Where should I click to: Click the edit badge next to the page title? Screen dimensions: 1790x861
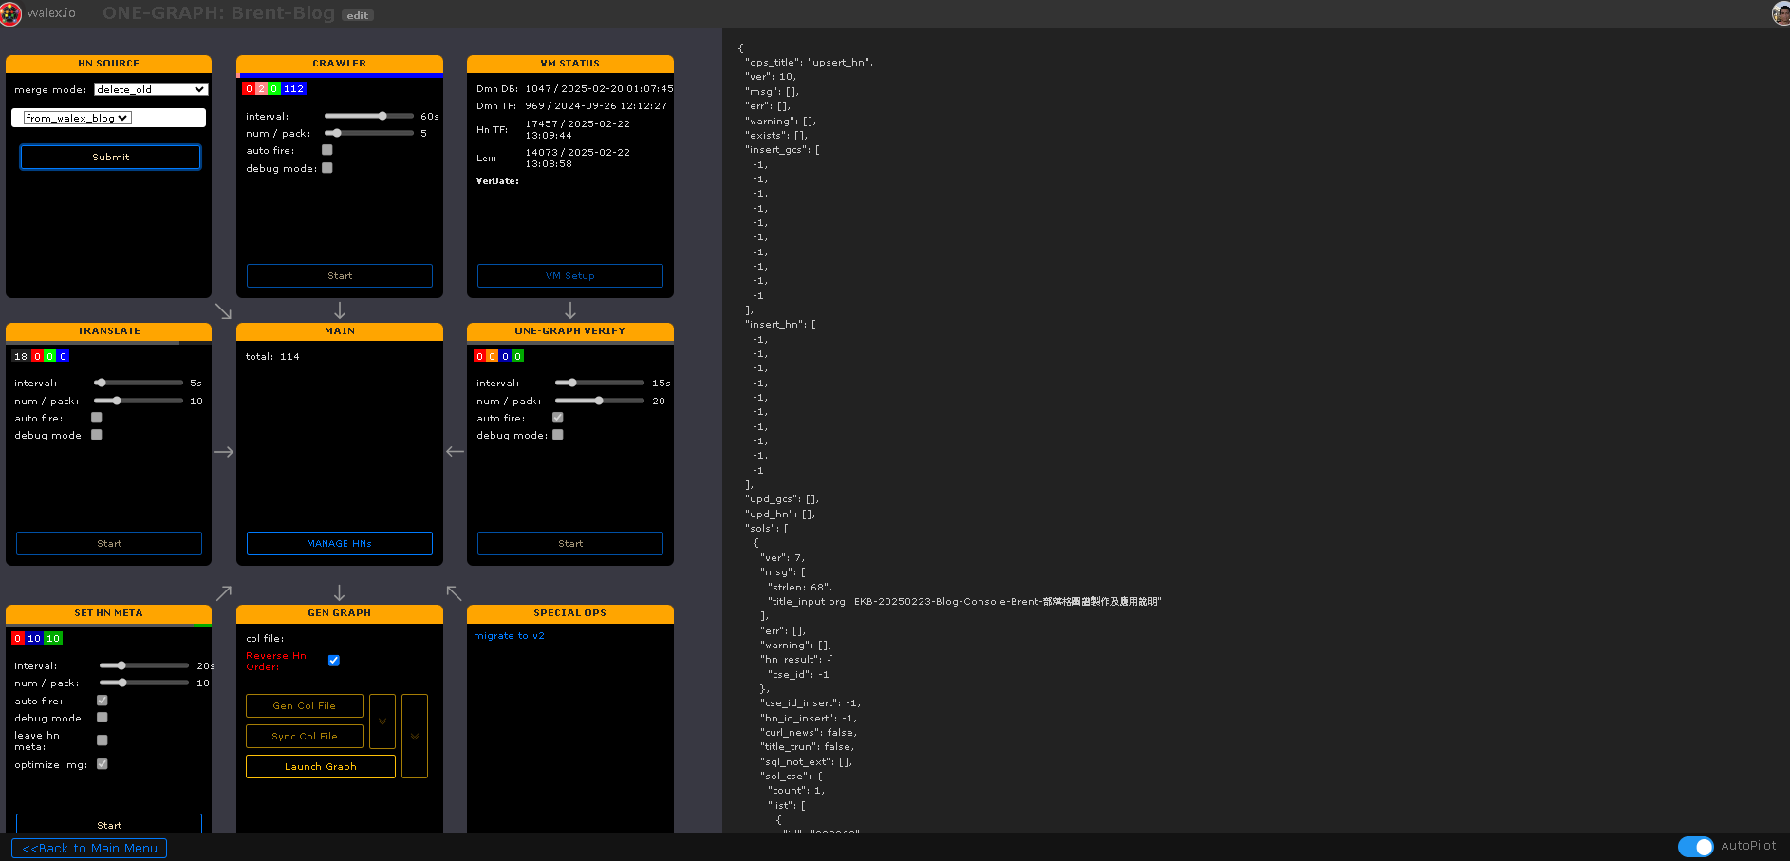[358, 15]
